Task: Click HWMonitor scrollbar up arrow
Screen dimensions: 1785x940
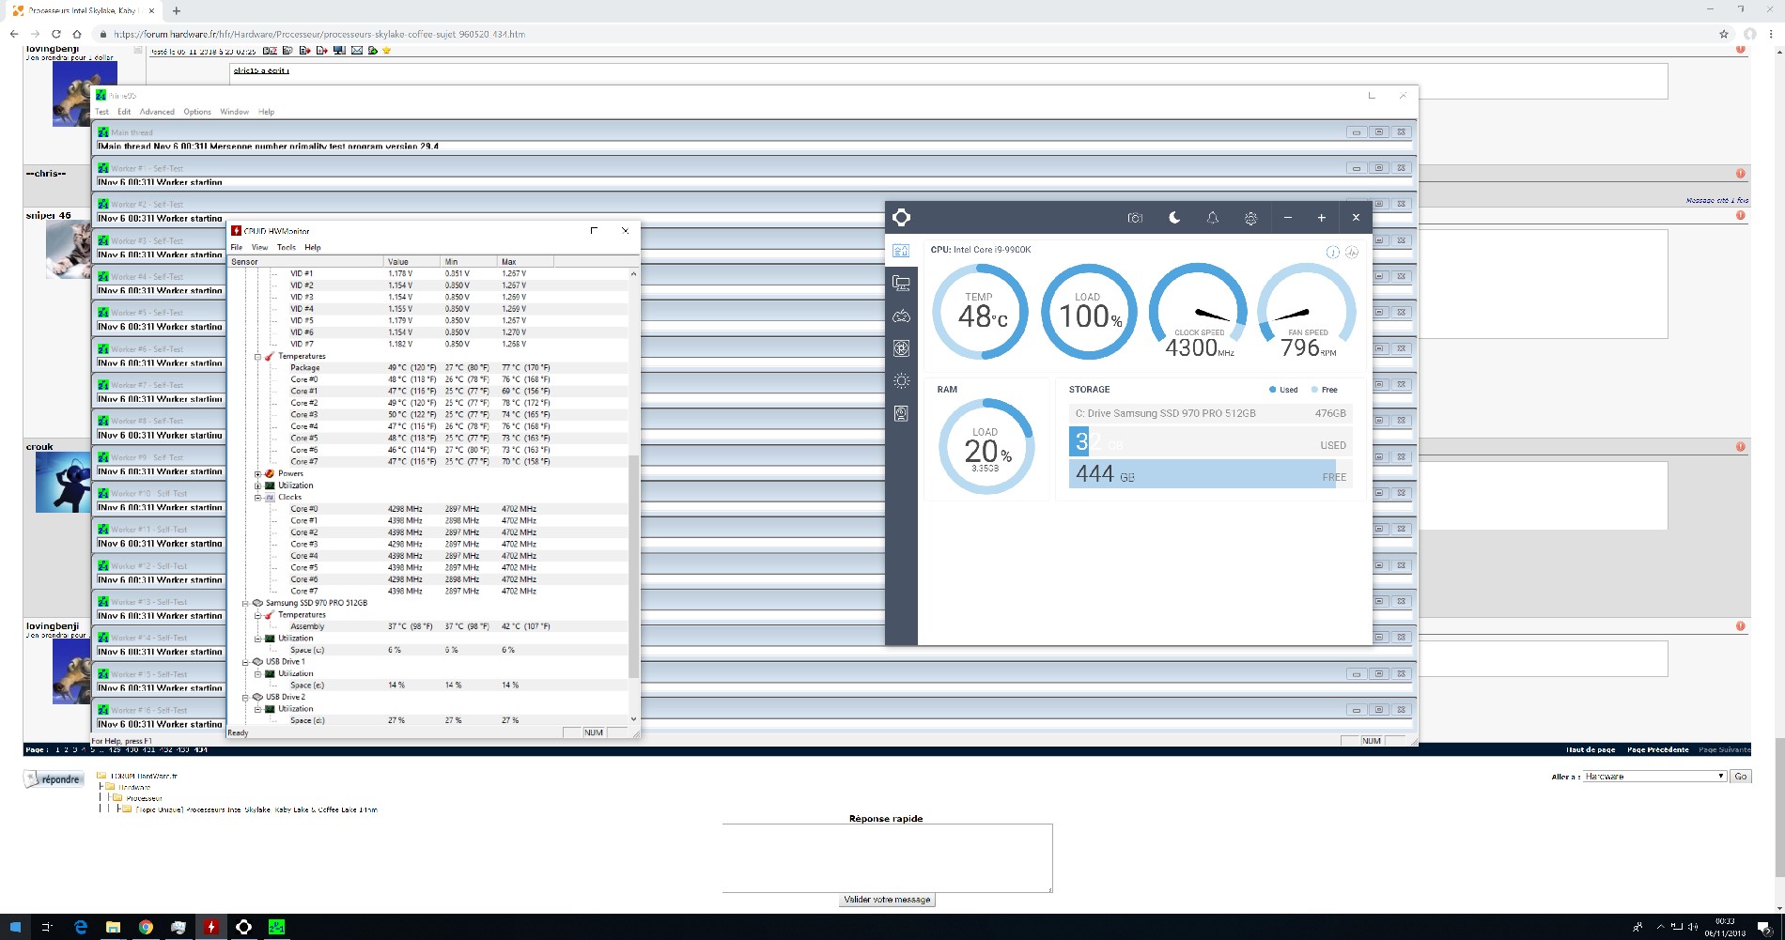Action: [633, 274]
